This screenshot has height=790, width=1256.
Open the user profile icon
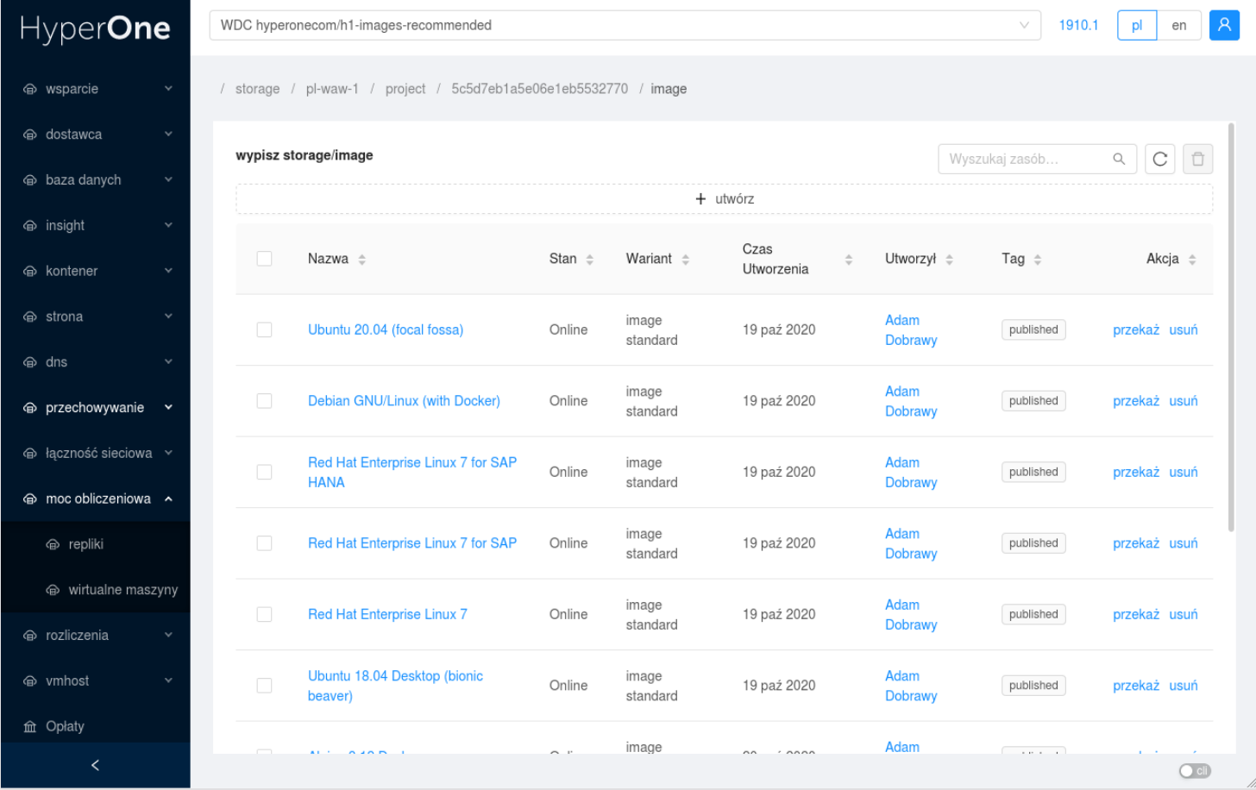click(x=1223, y=25)
